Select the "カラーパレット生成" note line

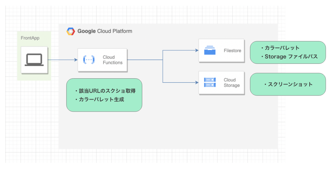99,99
